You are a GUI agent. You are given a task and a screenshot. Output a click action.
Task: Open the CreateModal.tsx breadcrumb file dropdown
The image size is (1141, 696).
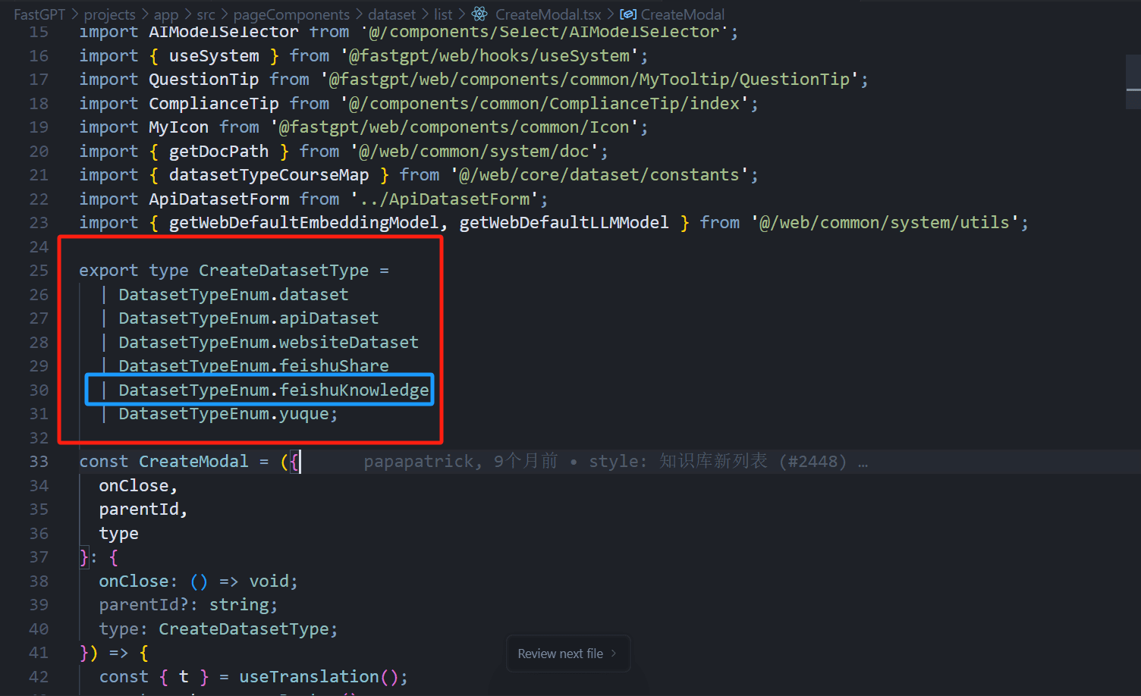548,14
